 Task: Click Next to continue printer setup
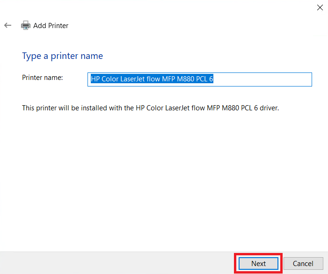[x=259, y=263]
